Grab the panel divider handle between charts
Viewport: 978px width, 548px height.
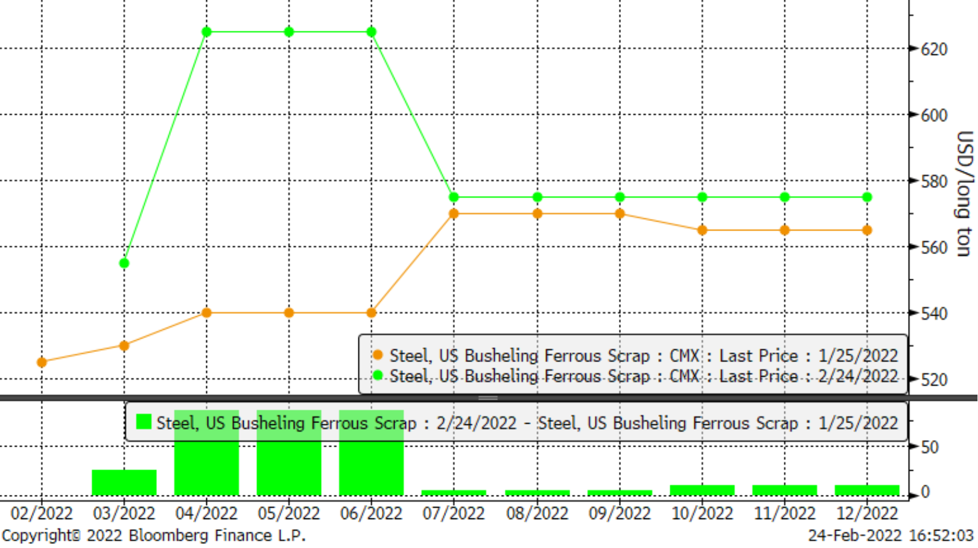(488, 398)
